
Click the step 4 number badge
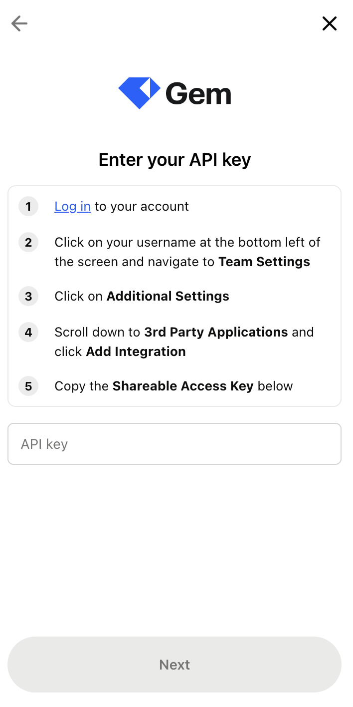tap(28, 333)
